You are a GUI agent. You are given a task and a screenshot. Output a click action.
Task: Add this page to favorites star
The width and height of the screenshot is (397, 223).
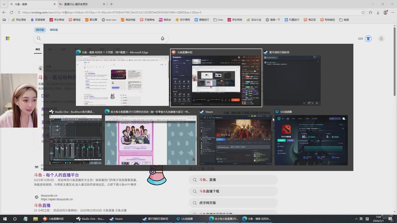click(363, 12)
